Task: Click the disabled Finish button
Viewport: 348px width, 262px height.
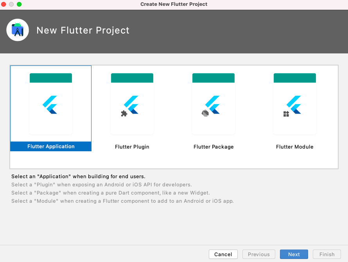Action: tap(326, 254)
